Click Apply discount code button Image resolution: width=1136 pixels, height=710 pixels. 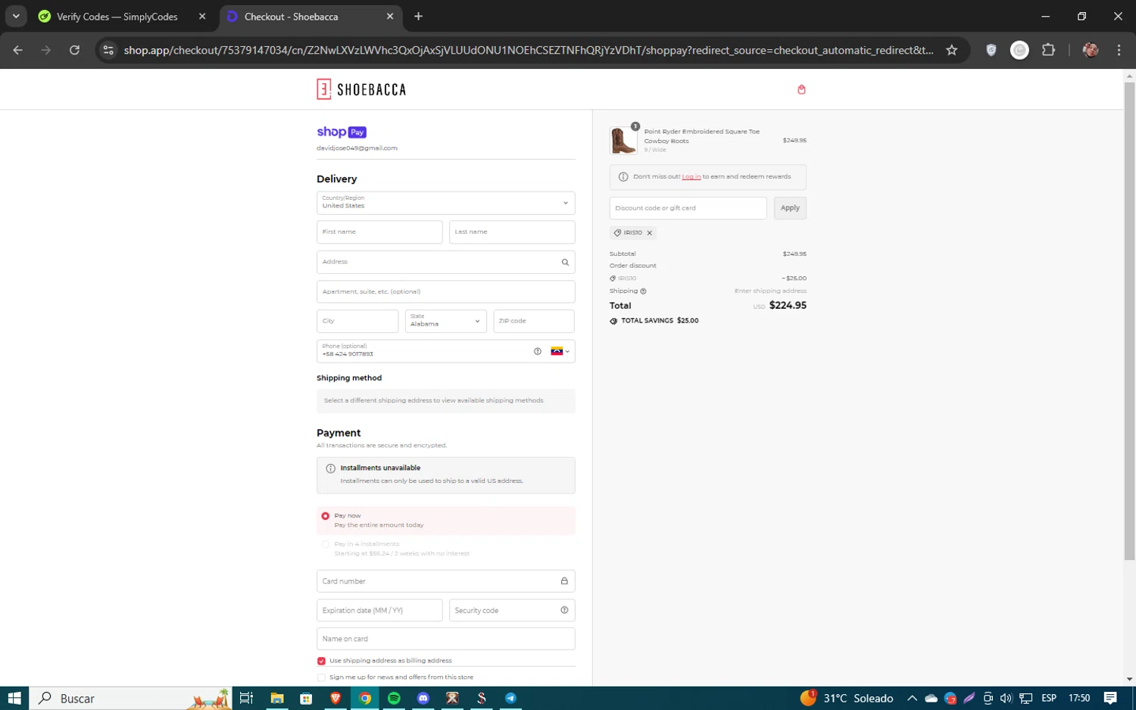click(x=789, y=208)
